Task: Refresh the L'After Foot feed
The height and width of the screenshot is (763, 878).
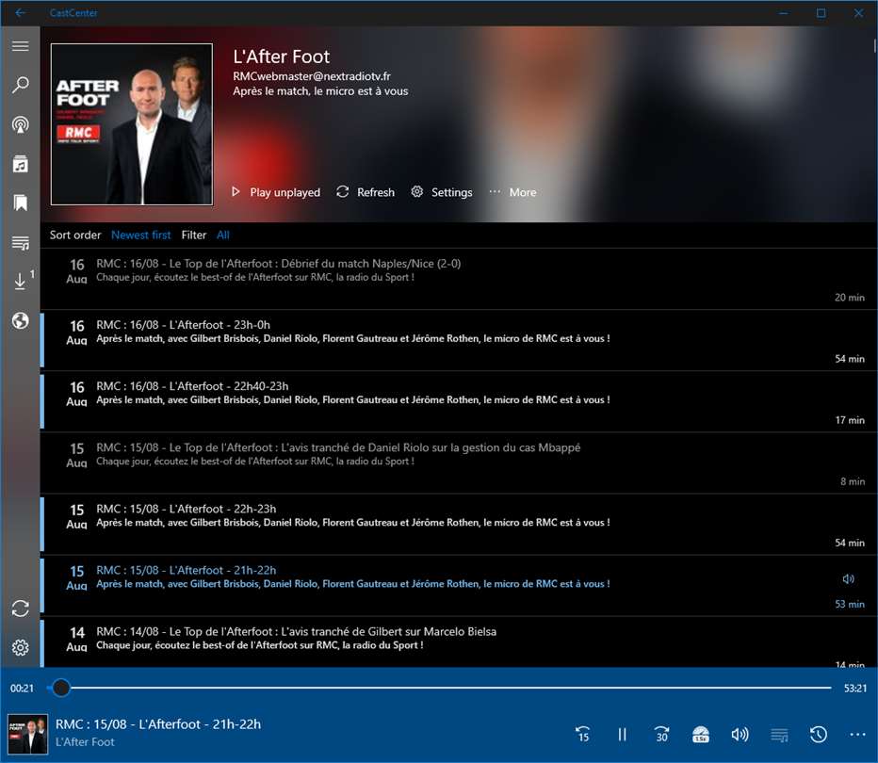Action: click(366, 192)
